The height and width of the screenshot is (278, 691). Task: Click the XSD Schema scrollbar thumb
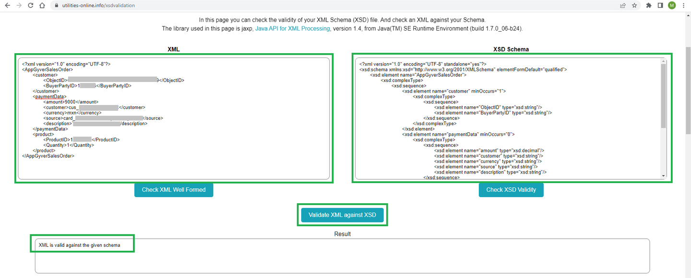[x=664, y=96]
